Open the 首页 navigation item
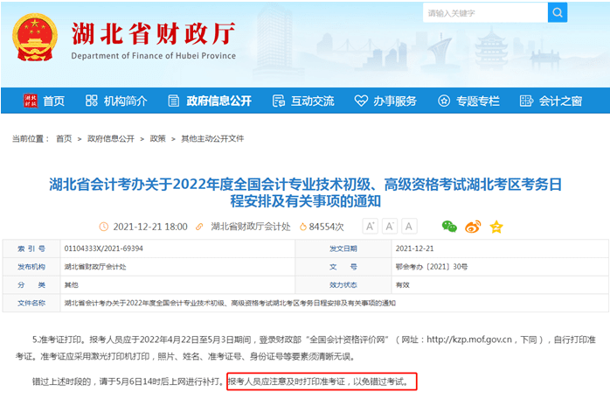 point(53,101)
